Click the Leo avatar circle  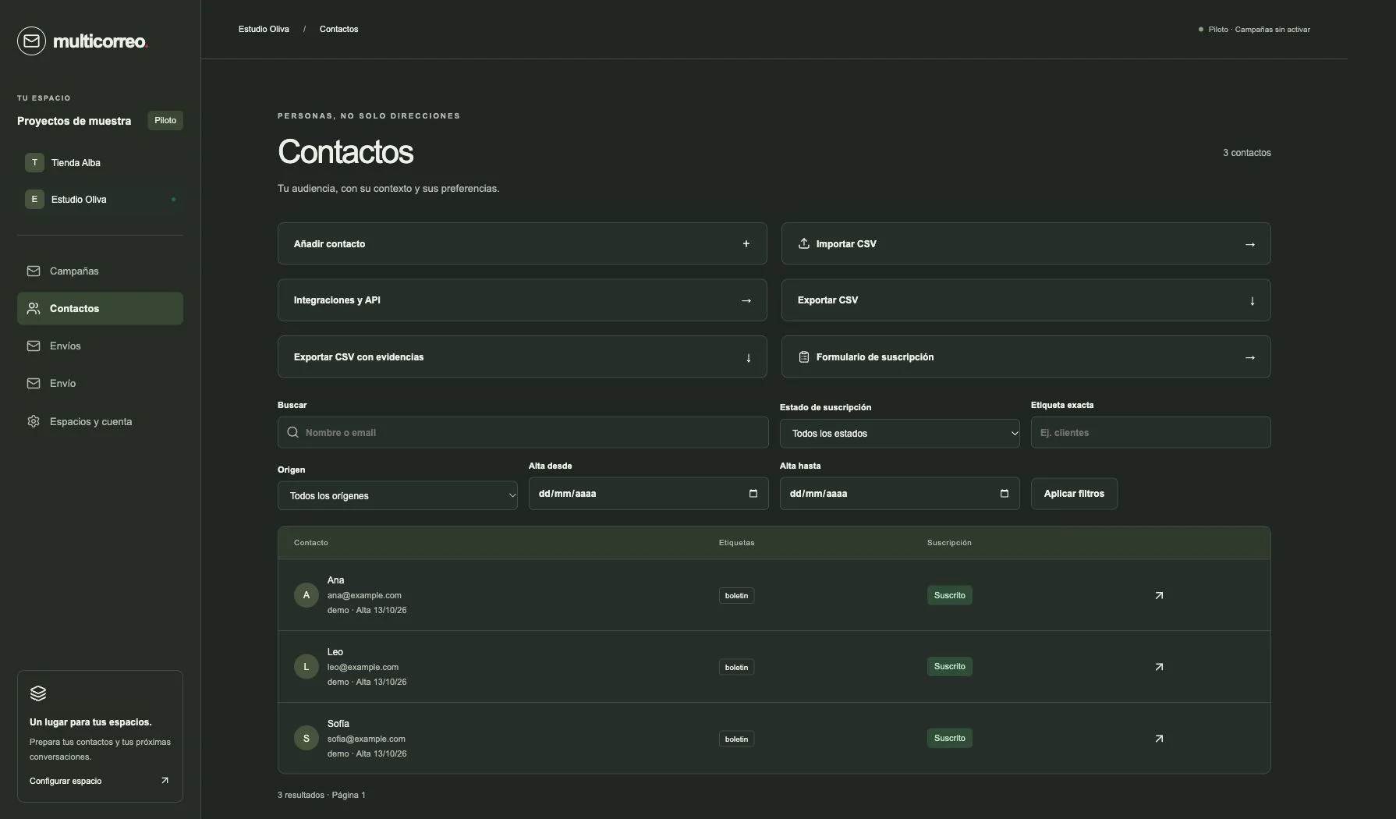point(306,667)
